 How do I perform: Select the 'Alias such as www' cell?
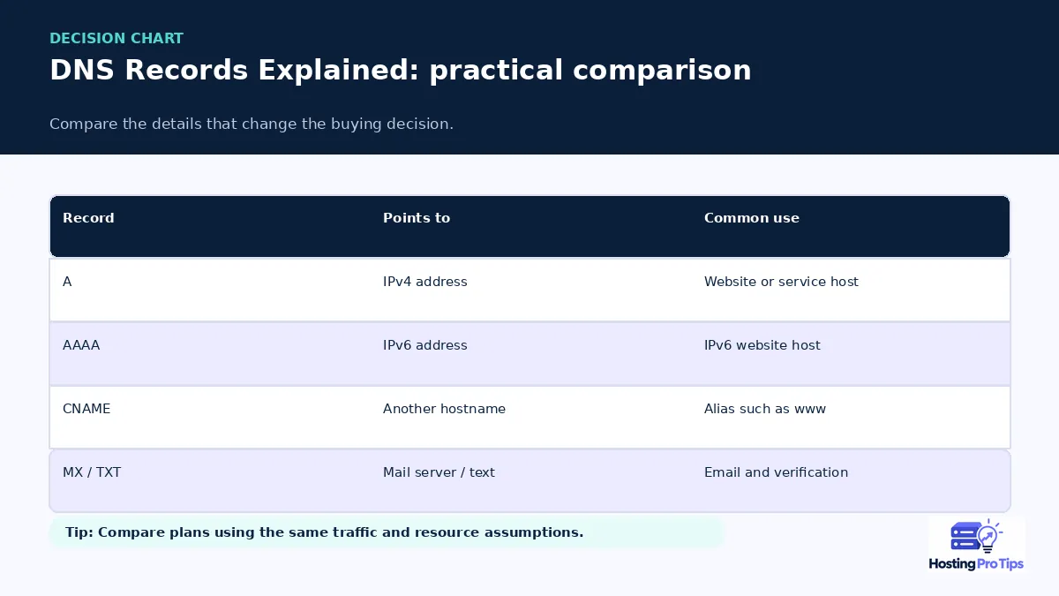pos(765,409)
